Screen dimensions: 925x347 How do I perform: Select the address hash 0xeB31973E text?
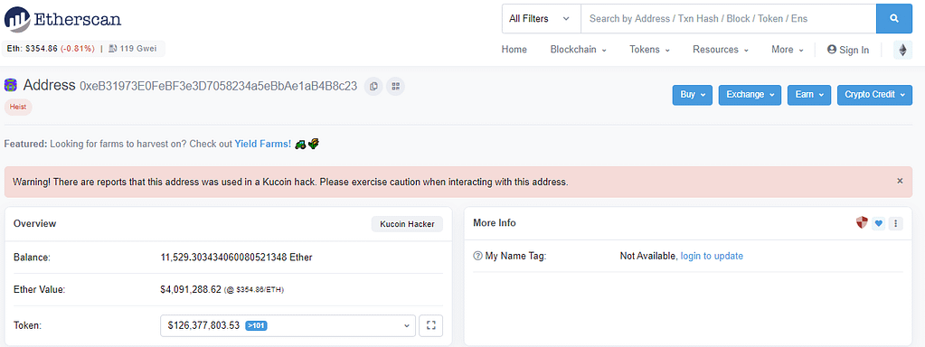click(218, 86)
